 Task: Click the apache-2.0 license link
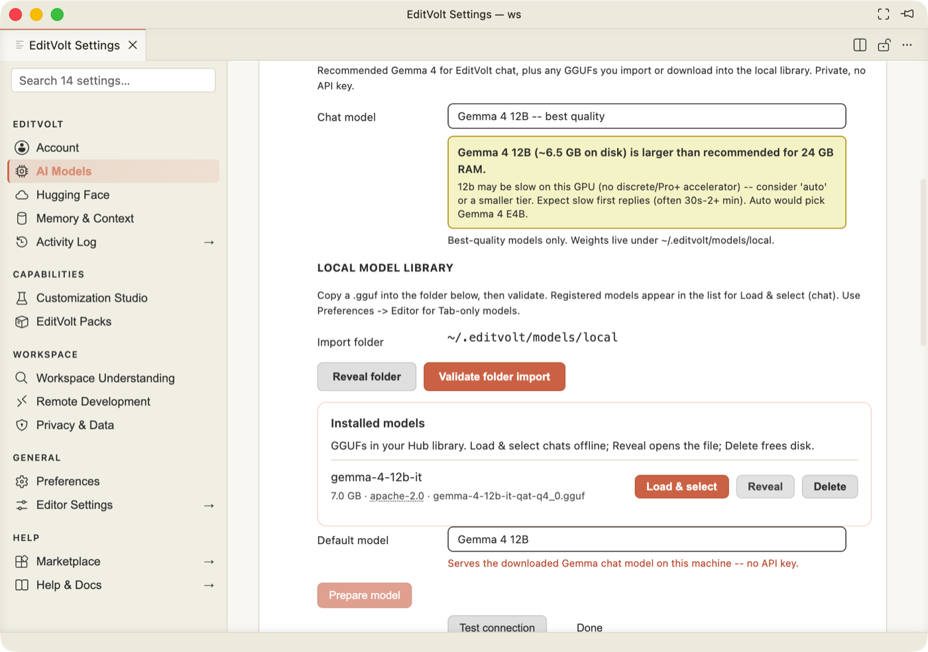pos(397,496)
